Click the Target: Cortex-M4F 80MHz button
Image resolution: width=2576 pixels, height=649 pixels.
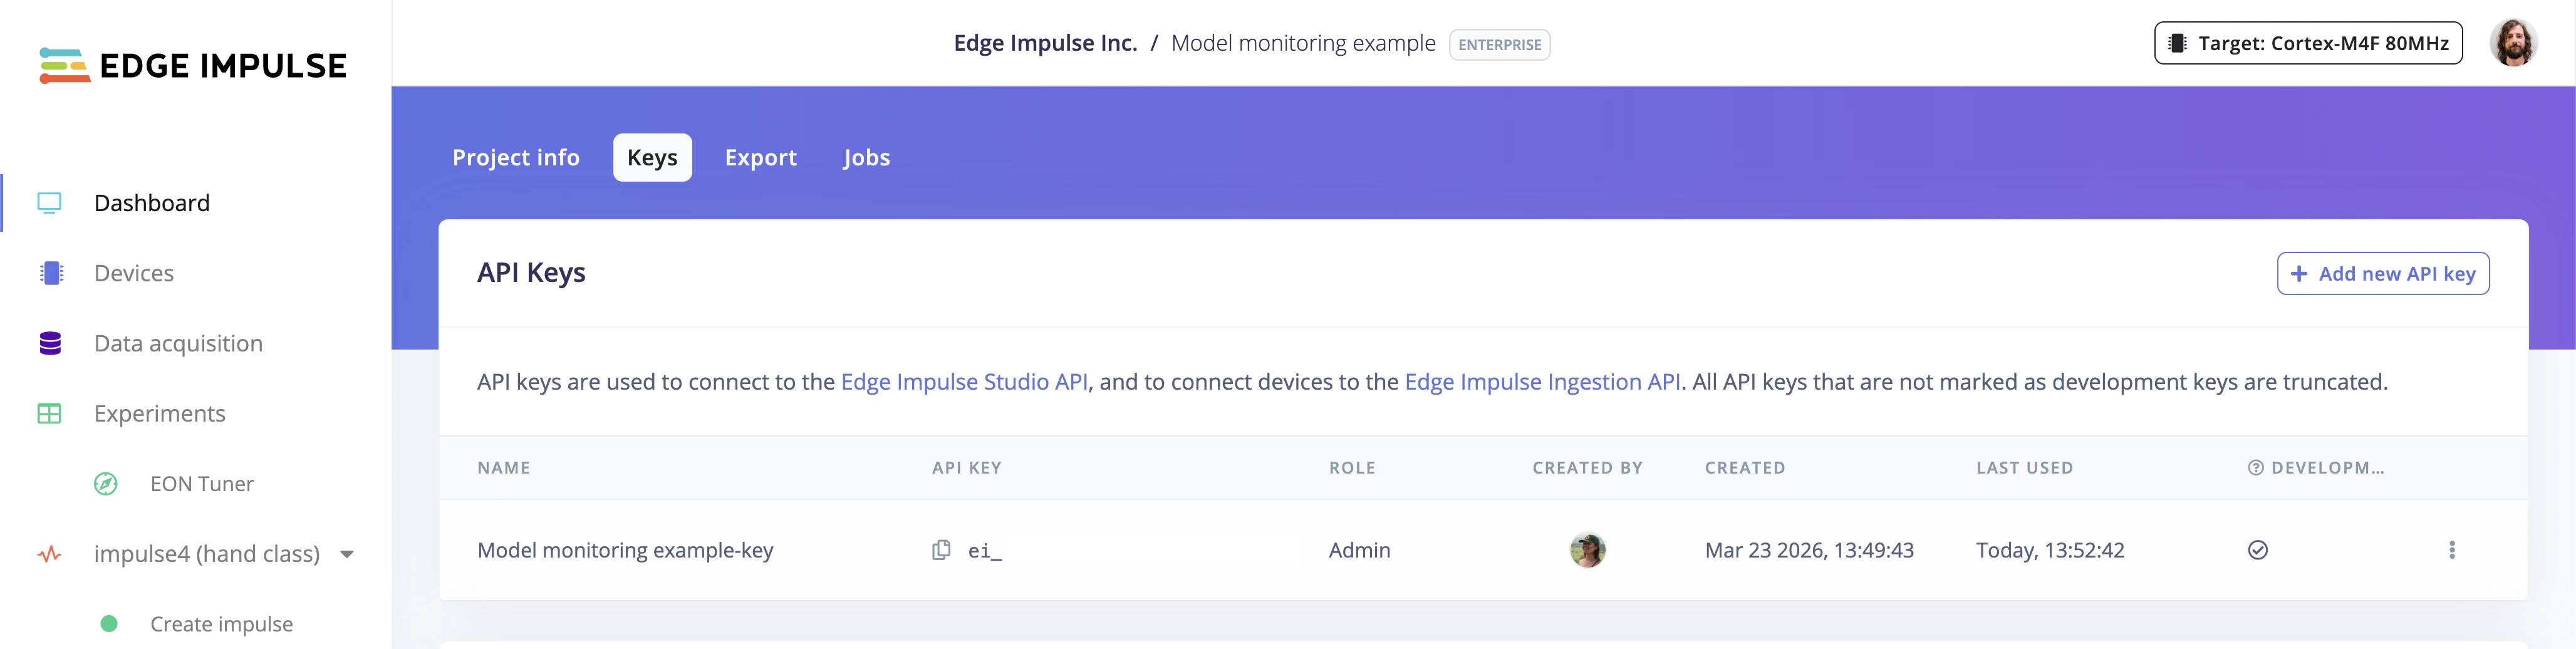(x=2307, y=43)
